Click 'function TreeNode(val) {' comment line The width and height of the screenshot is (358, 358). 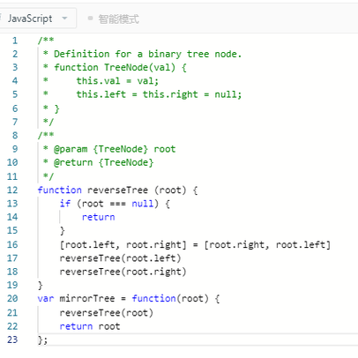click(x=120, y=68)
